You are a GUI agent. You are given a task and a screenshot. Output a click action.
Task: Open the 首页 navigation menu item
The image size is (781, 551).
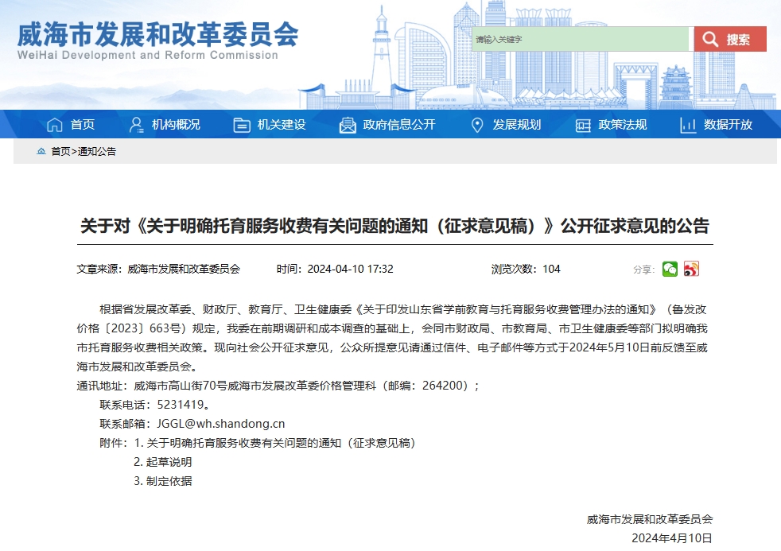(x=82, y=125)
